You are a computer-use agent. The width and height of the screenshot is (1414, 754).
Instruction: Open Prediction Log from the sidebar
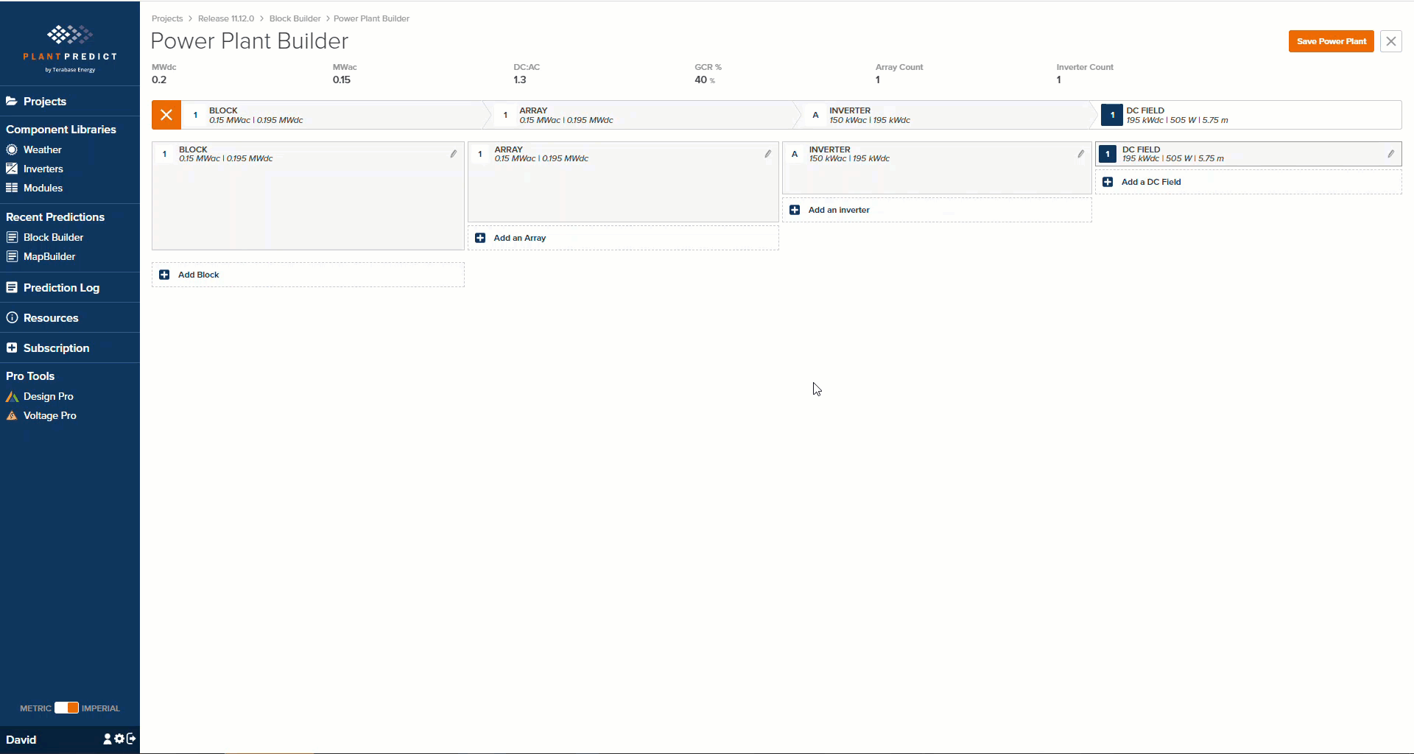61,287
